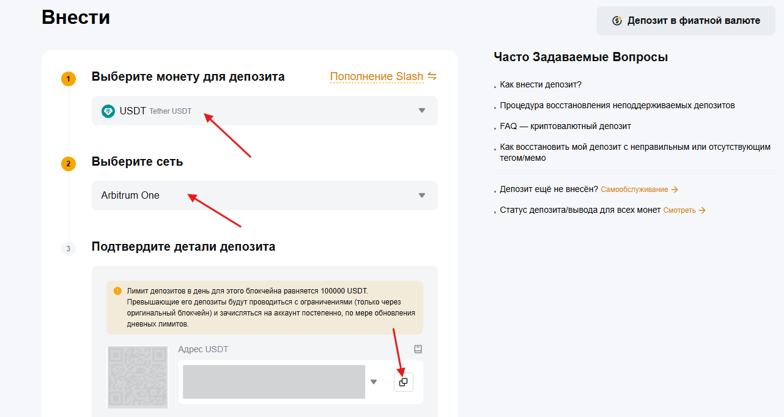The height and width of the screenshot is (417, 784).
Task: Click the deposit QR code image
Action: click(x=138, y=377)
